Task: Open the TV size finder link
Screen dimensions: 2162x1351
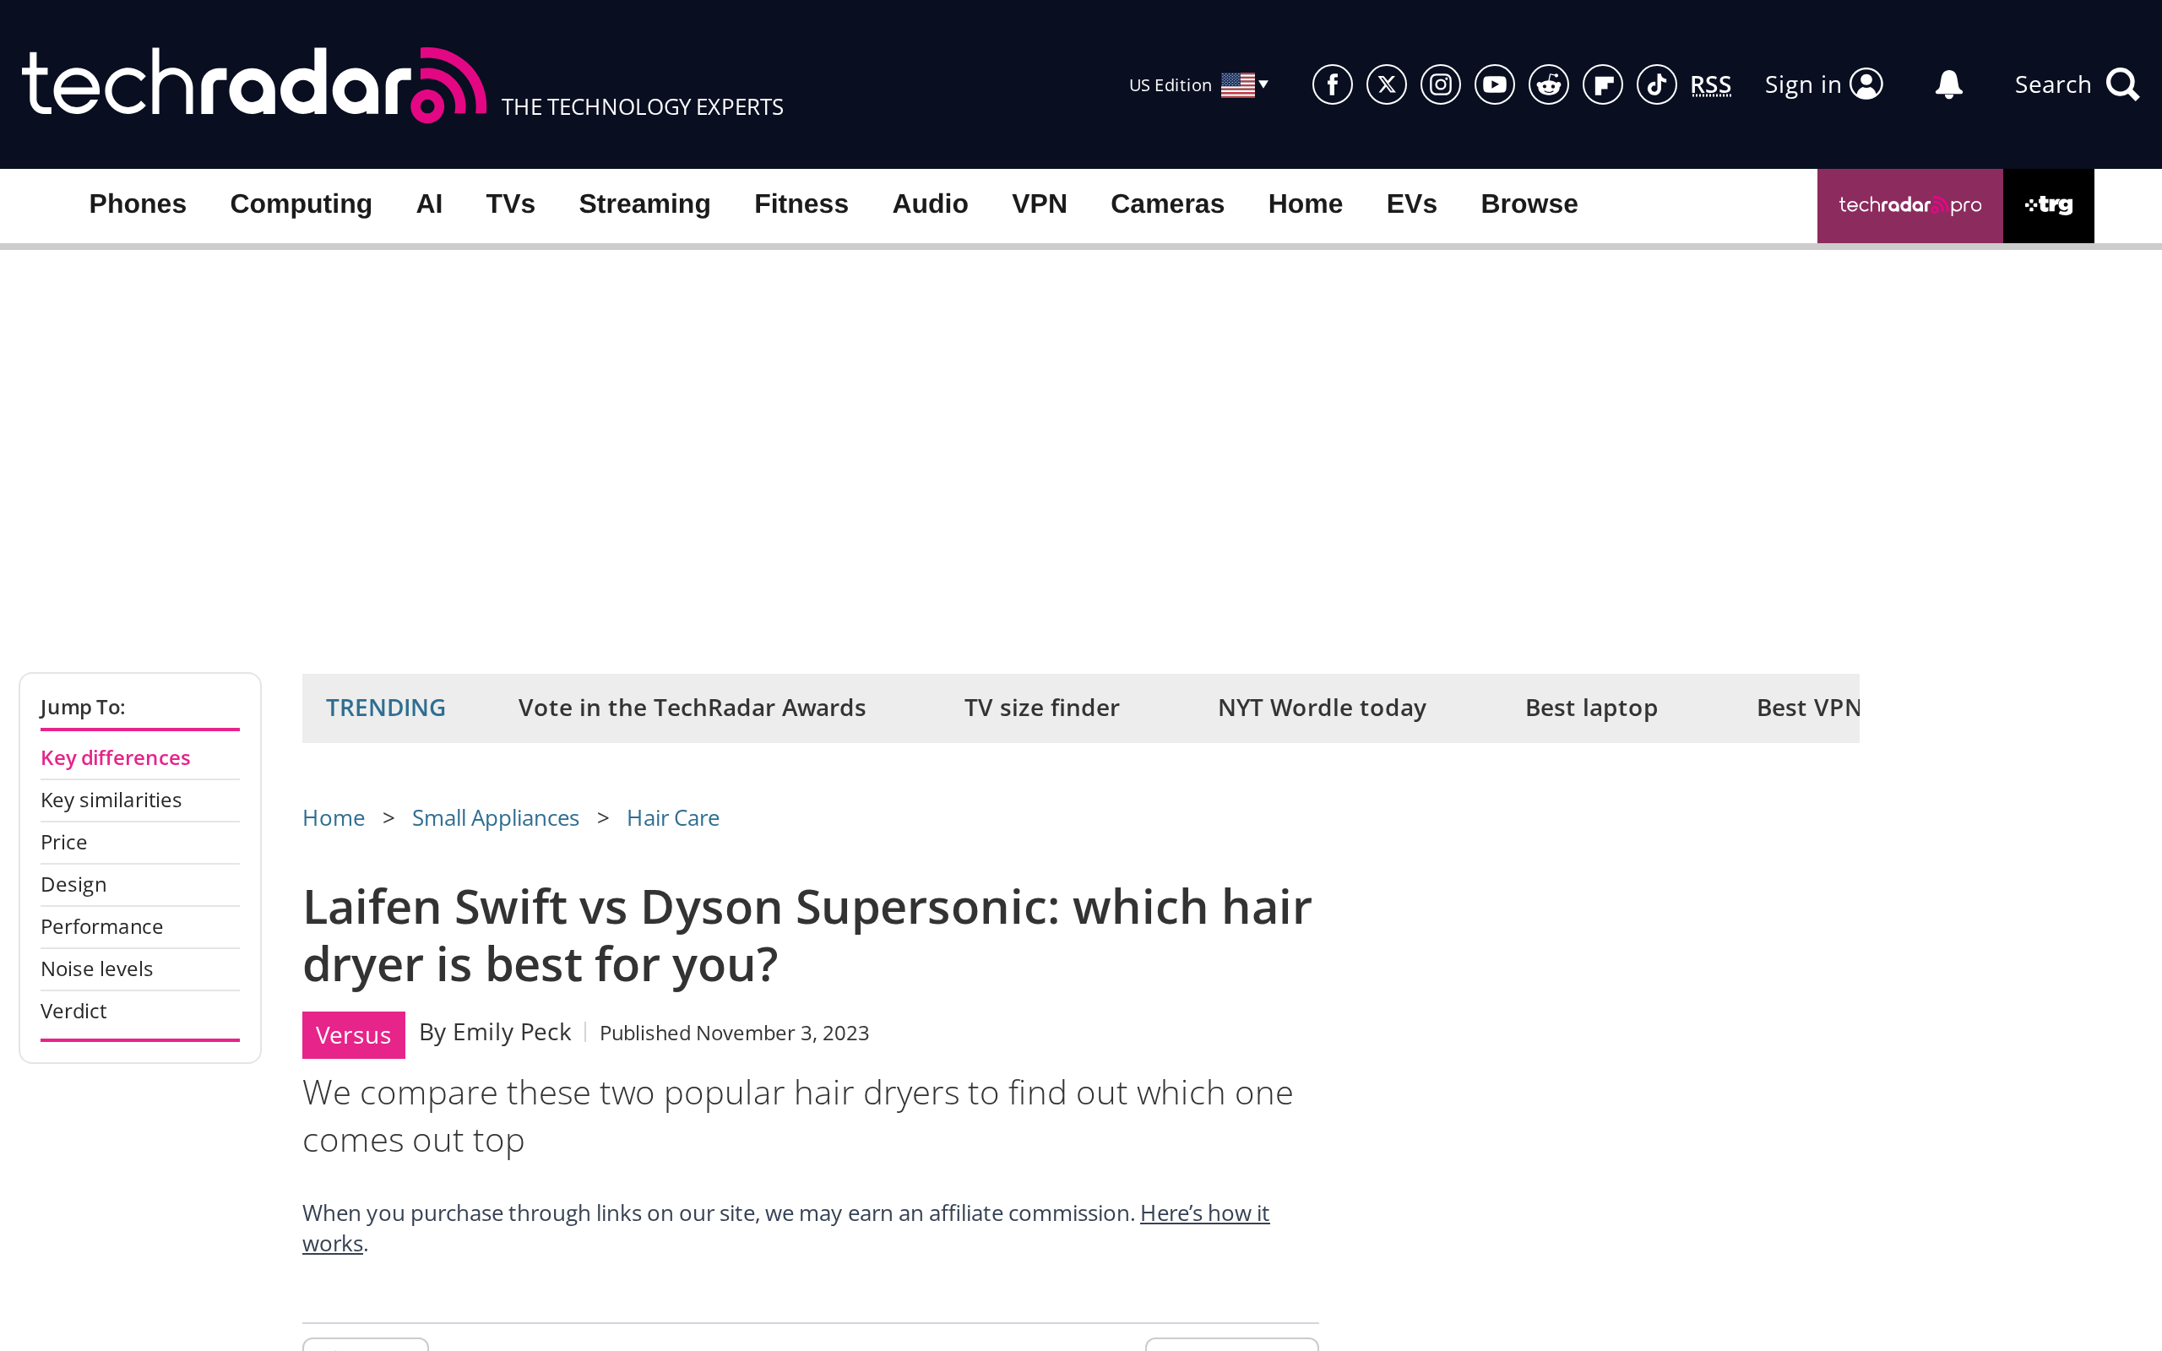Action: (x=1041, y=708)
